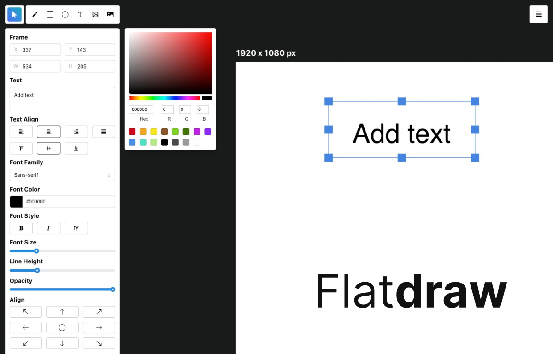Enable left text alignment
Image resolution: width=553 pixels, height=354 pixels.
coord(21,131)
